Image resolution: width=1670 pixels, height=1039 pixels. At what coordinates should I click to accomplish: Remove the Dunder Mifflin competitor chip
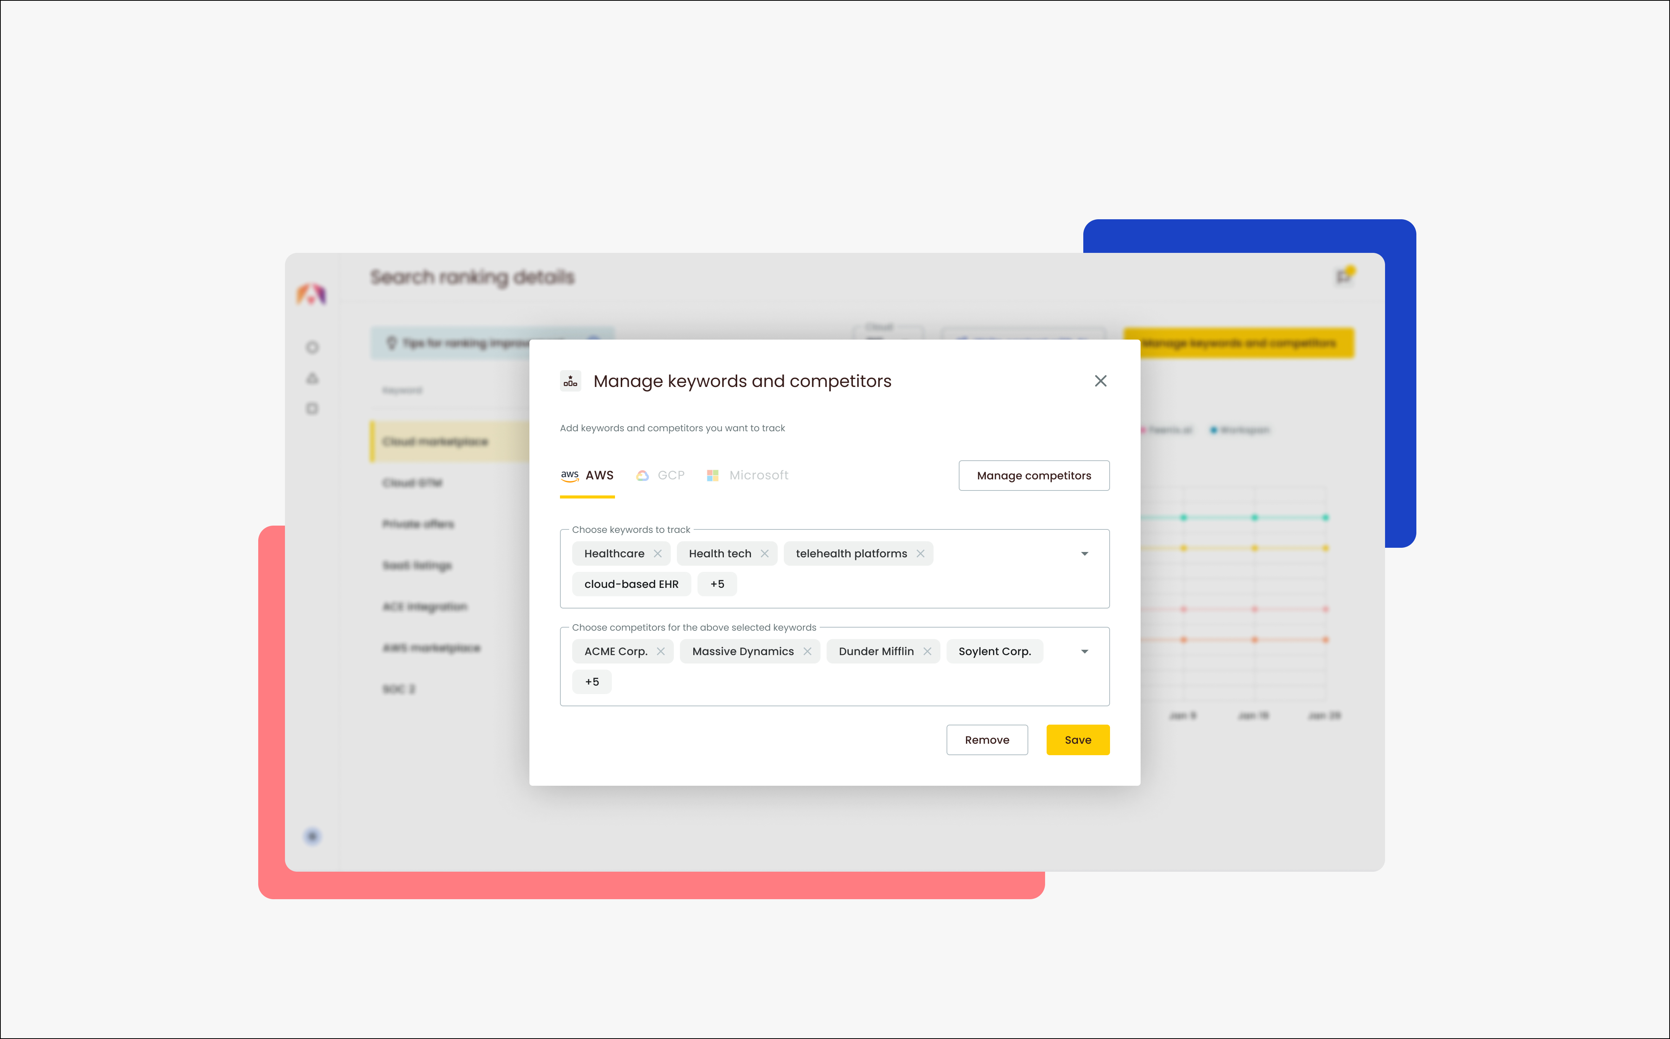point(927,651)
